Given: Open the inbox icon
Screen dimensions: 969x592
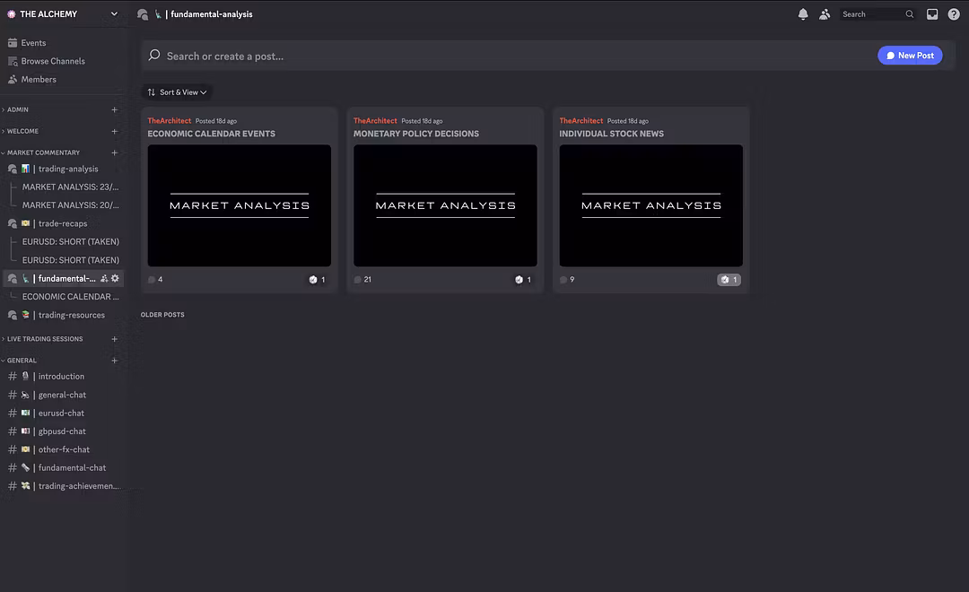Looking at the screenshot, I should click(x=932, y=14).
